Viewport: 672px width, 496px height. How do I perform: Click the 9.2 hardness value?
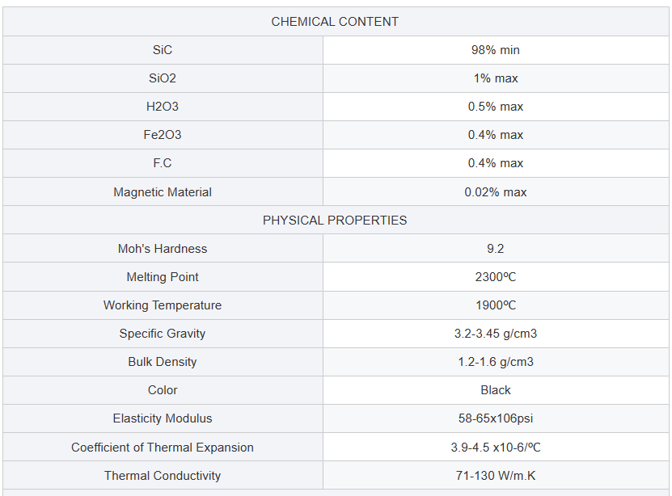click(x=496, y=249)
